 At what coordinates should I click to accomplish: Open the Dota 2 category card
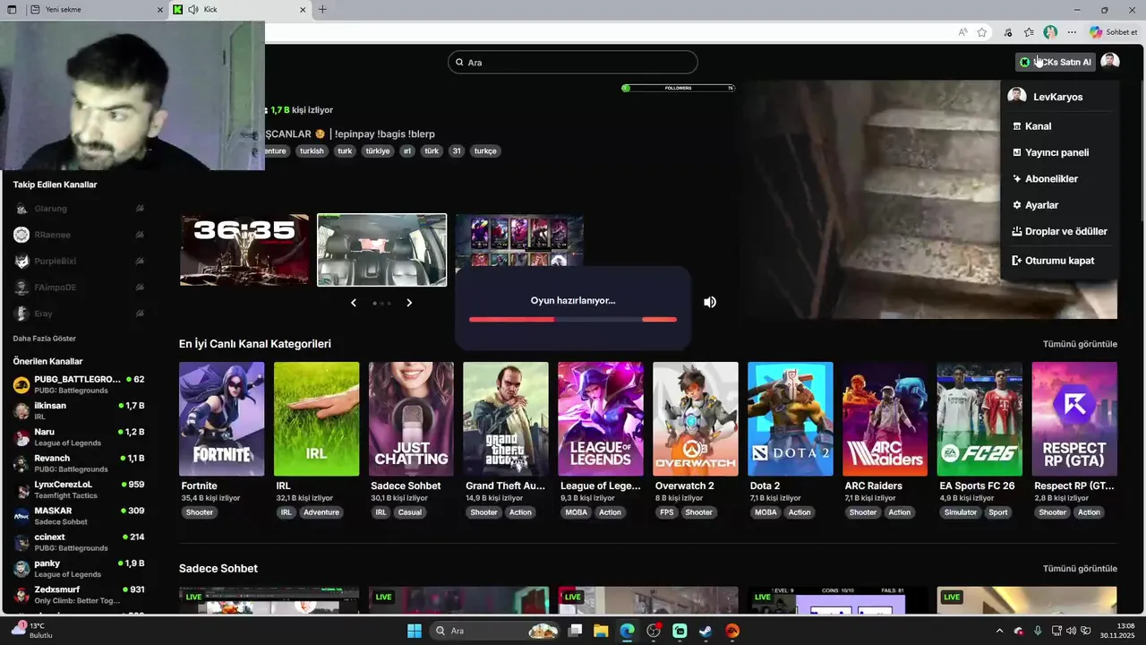click(791, 419)
